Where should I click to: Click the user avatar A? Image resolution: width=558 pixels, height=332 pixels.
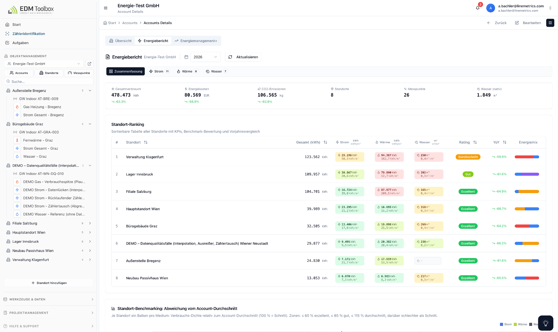[491, 8]
